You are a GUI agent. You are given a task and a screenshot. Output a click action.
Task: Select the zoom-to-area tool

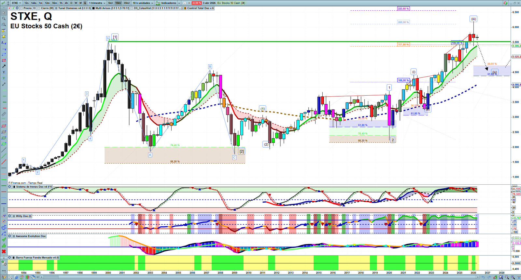point(4,24)
